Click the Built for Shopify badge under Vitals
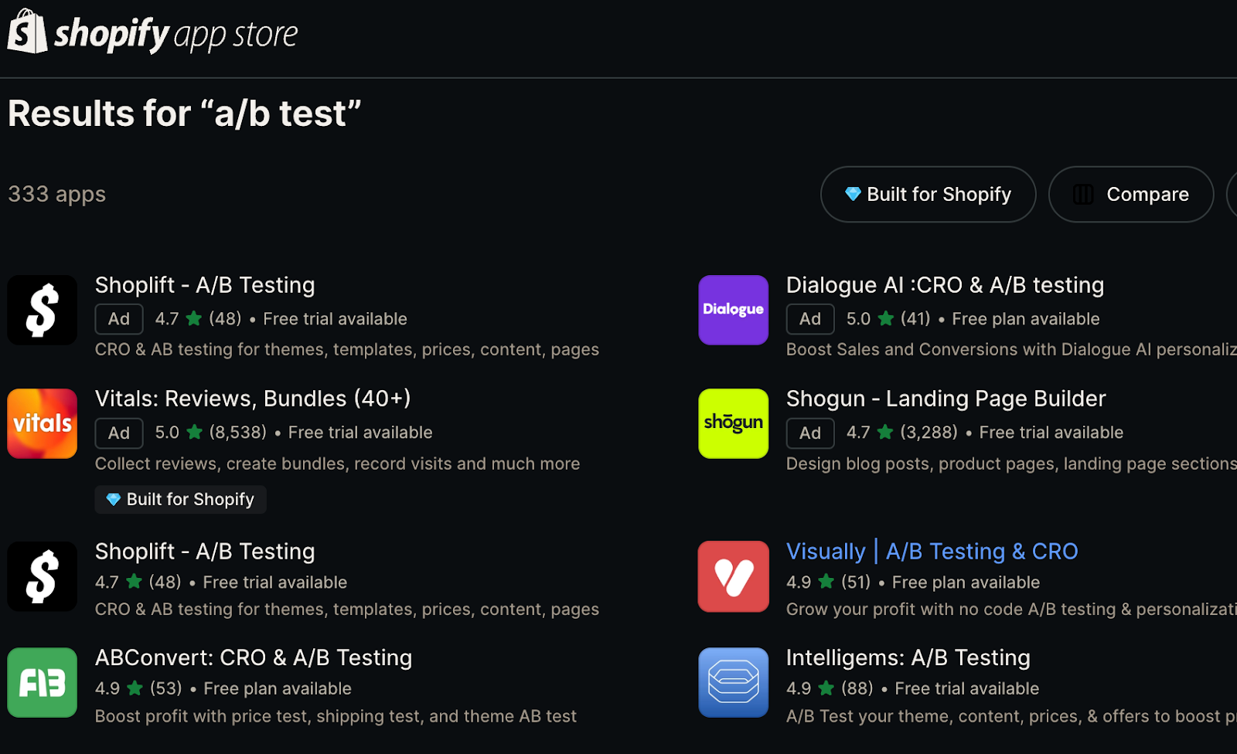The image size is (1237, 754). [x=180, y=499]
